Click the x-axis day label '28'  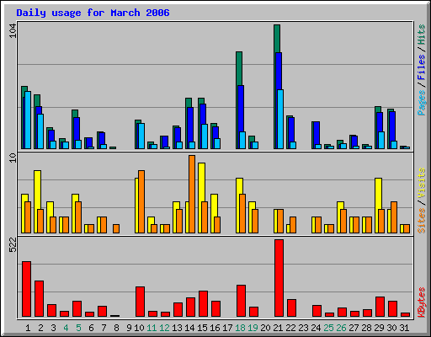pyautogui.click(x=366, y=328)
